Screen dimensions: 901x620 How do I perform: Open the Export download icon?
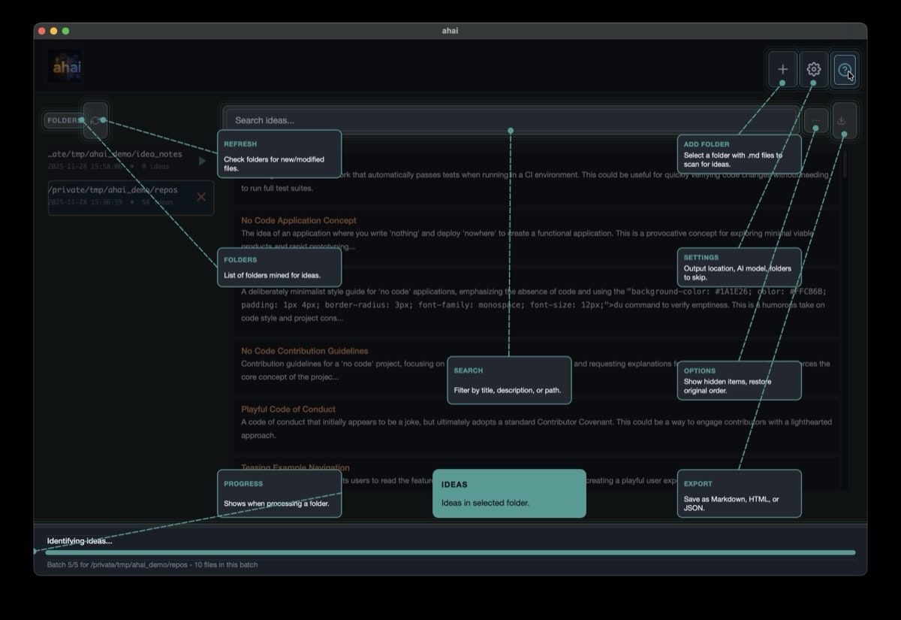843,120
